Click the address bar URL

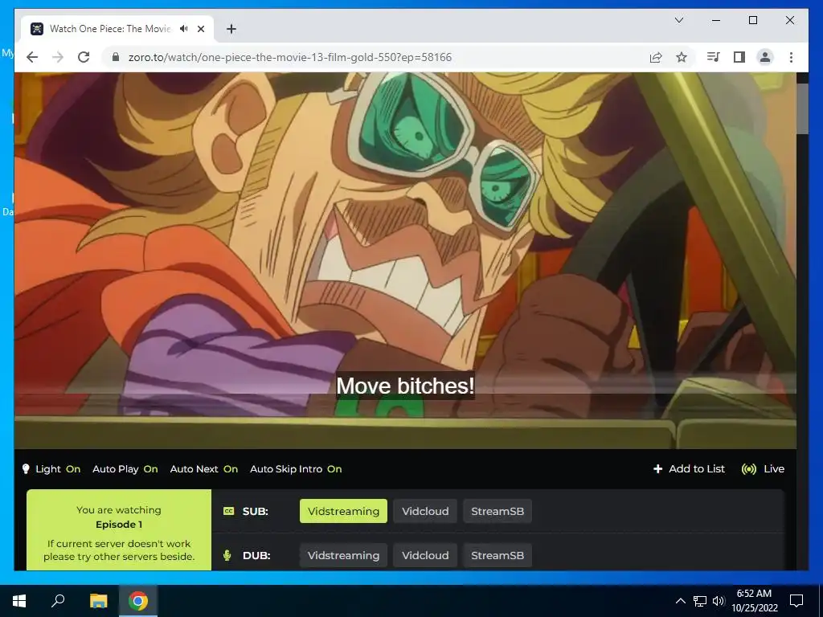click(x=289, y=57)
